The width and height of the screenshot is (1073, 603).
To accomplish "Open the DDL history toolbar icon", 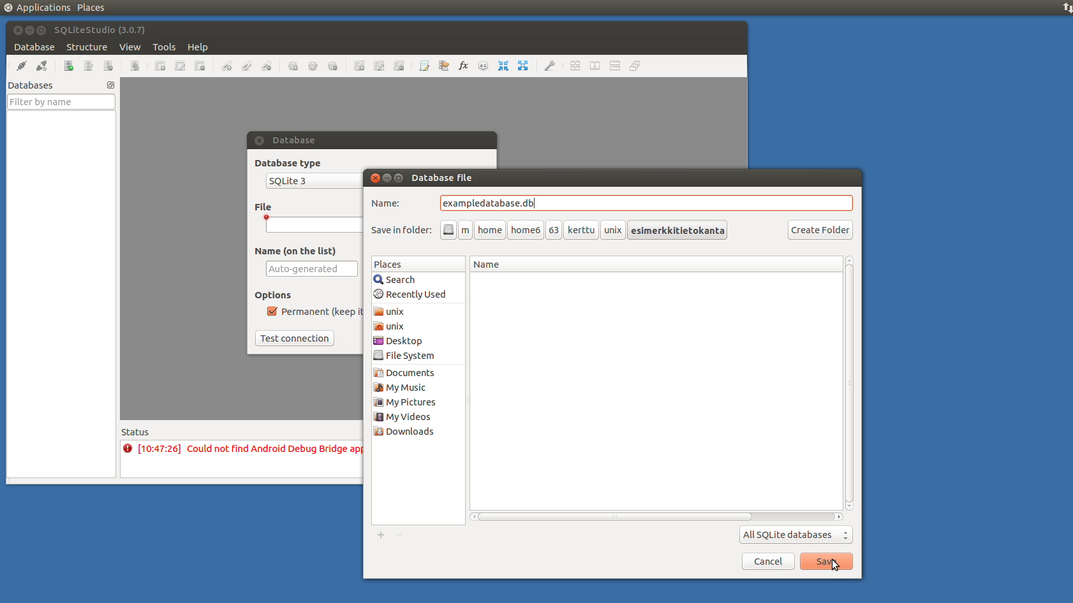I will (x=444, y=66).
